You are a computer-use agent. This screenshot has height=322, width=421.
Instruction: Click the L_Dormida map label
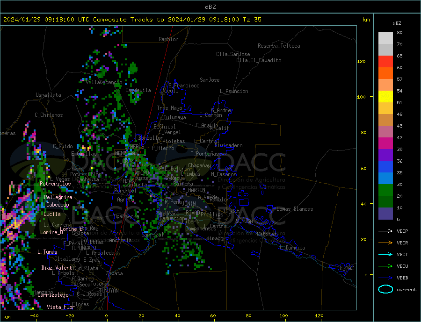tap(293, 248)
